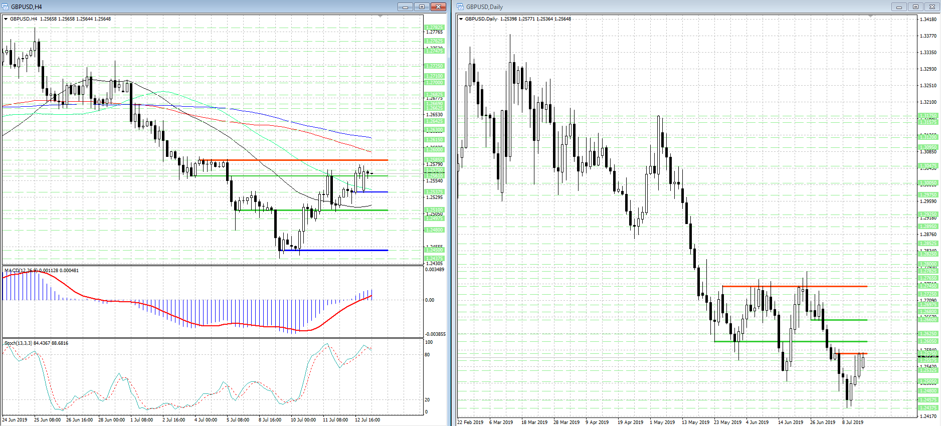Click the chart shift marker on Daily chart
Viewport: 941px width, 426px height.
point(871,17)
